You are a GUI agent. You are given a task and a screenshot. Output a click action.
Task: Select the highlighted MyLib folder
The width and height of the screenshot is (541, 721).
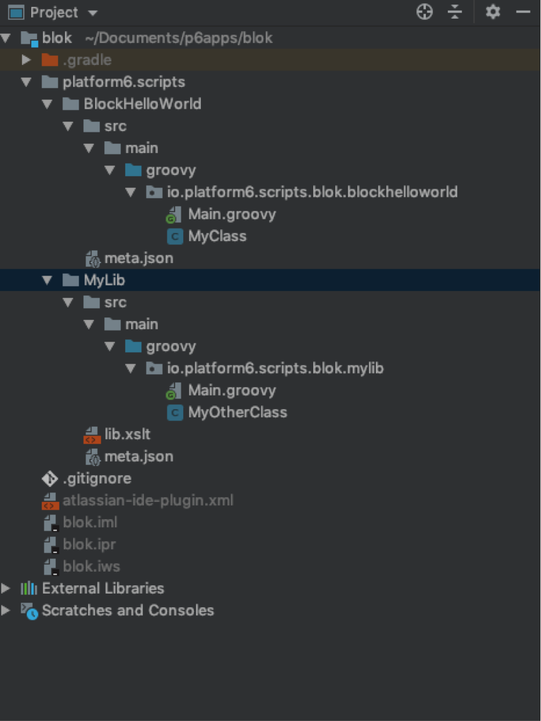(x=104, y=280)
